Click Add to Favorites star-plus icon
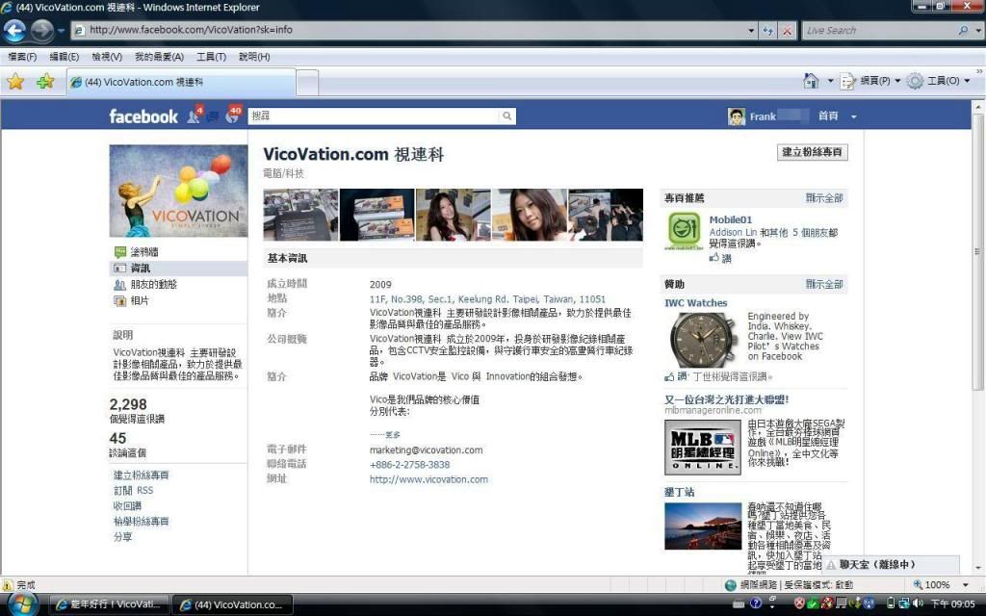 pyautogui.click(x=45, y=82)
